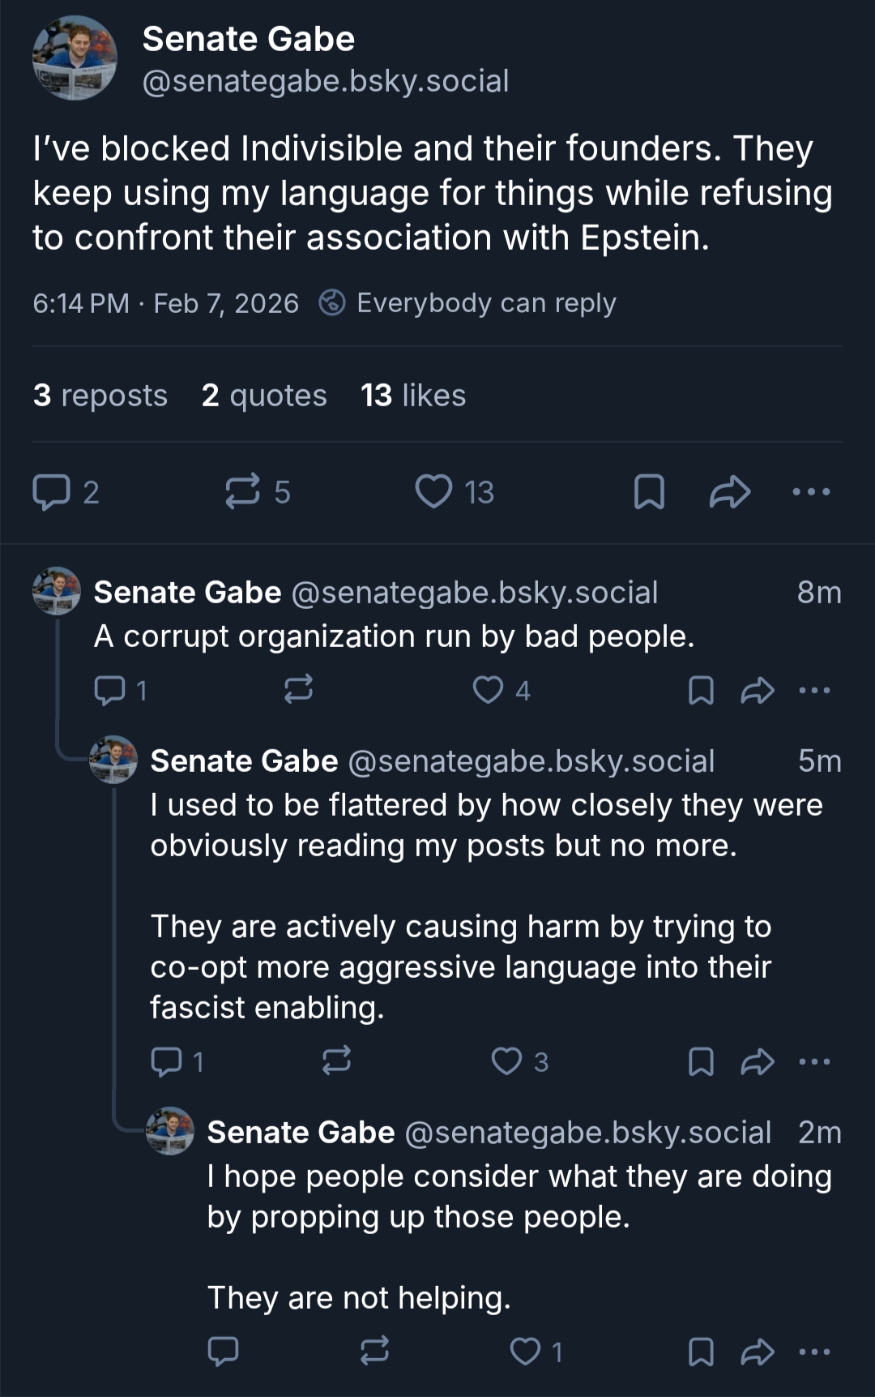Open more options on the 8m reply
875x1397 pixels.
[814, 690]
